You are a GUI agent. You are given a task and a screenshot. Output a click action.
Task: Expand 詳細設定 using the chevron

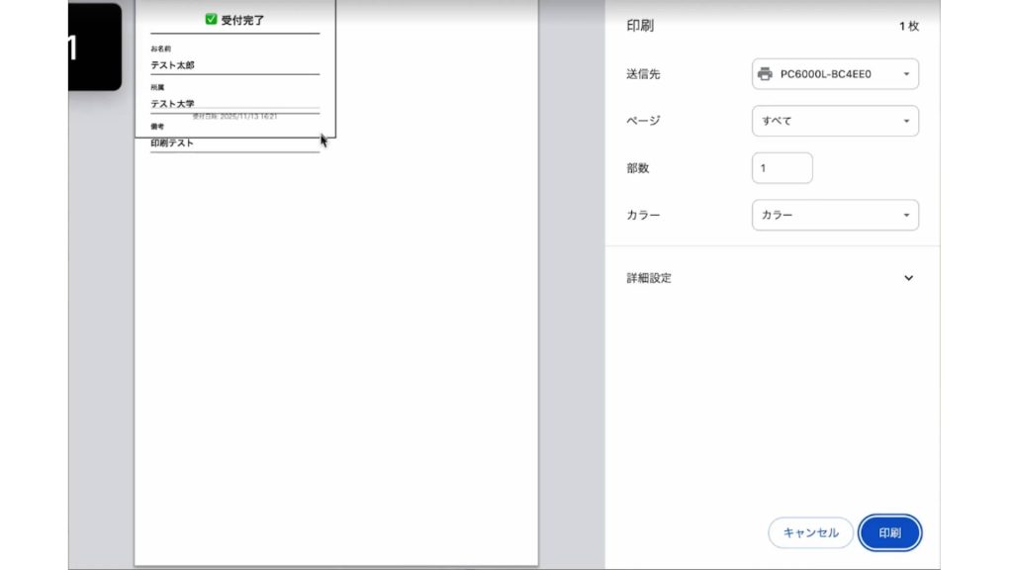point(908,278)
